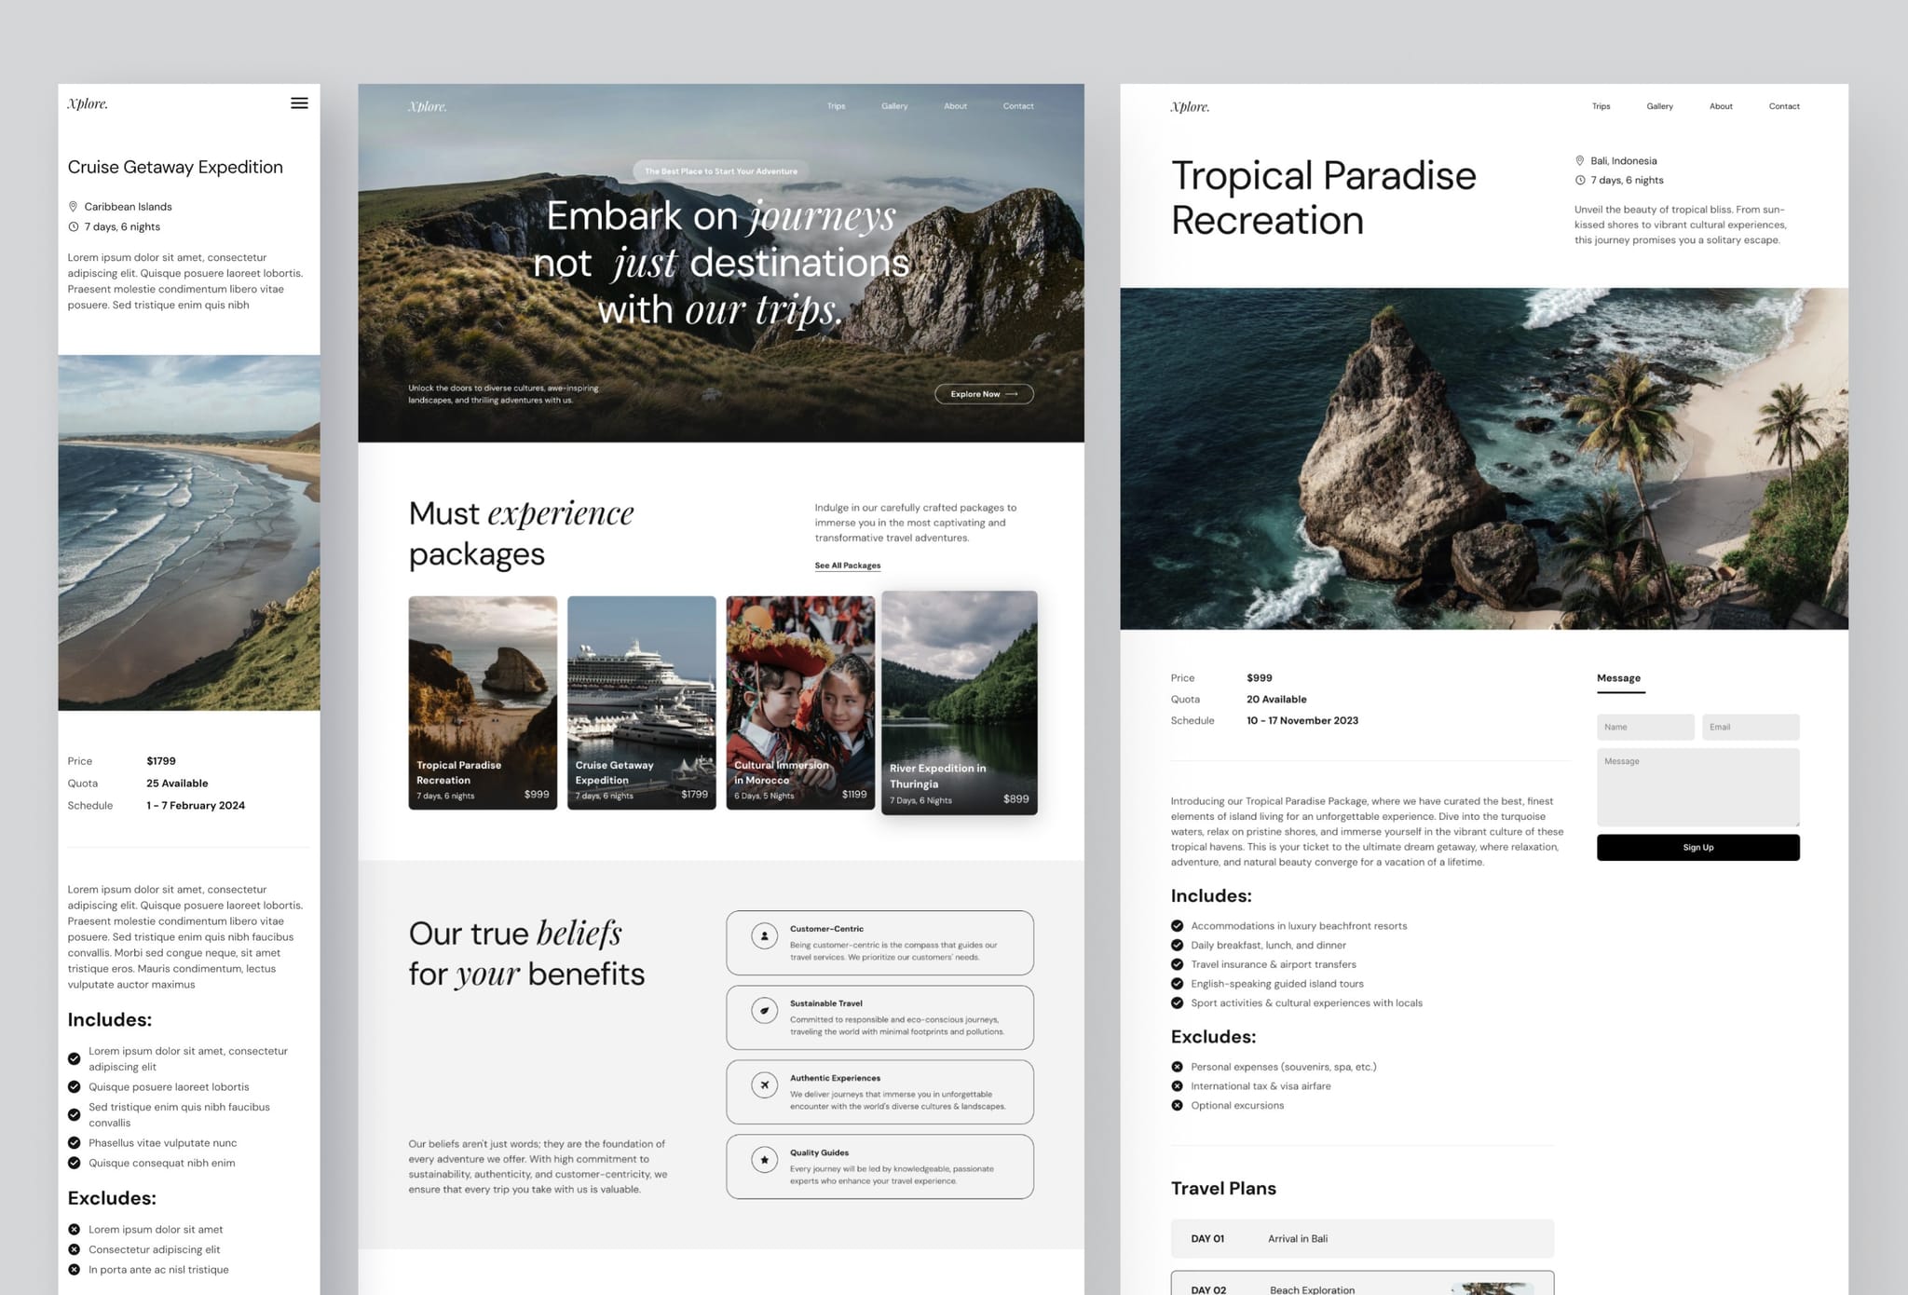Click cross icon beside Consectetur adipiscing elit
The image size is (1908, 1295).
point(75,1249)
